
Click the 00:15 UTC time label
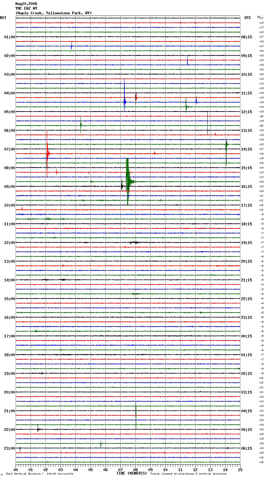(247, 336)
